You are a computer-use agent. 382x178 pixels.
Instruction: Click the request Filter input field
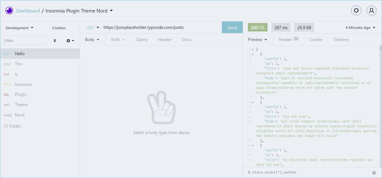click(25, 40)
